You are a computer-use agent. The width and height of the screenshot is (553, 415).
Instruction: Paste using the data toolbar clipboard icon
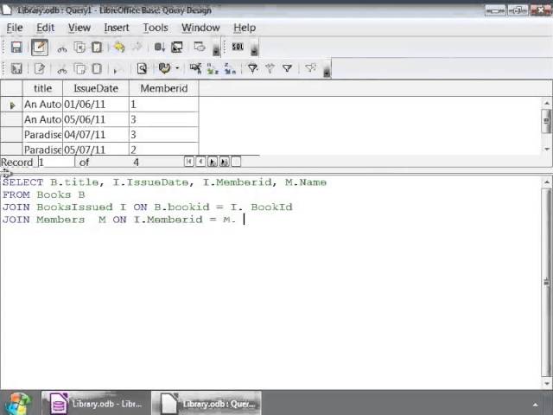[97, 68]
